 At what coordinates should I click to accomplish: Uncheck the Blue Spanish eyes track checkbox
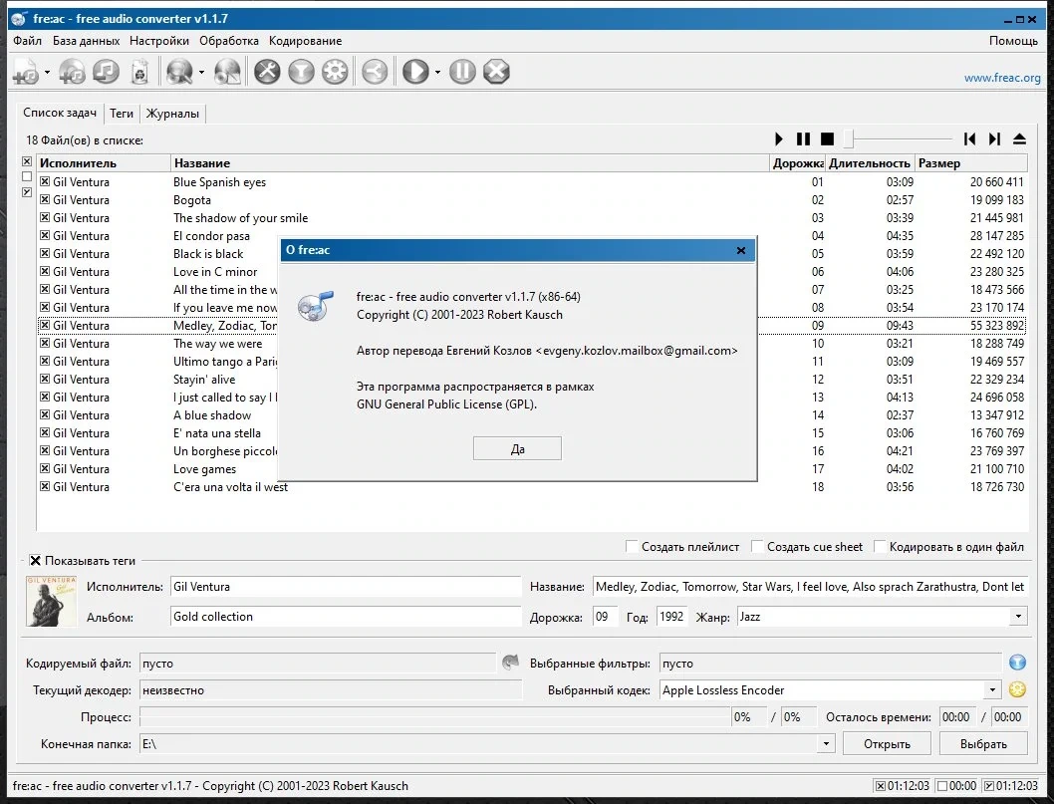[x=45, y=181]
